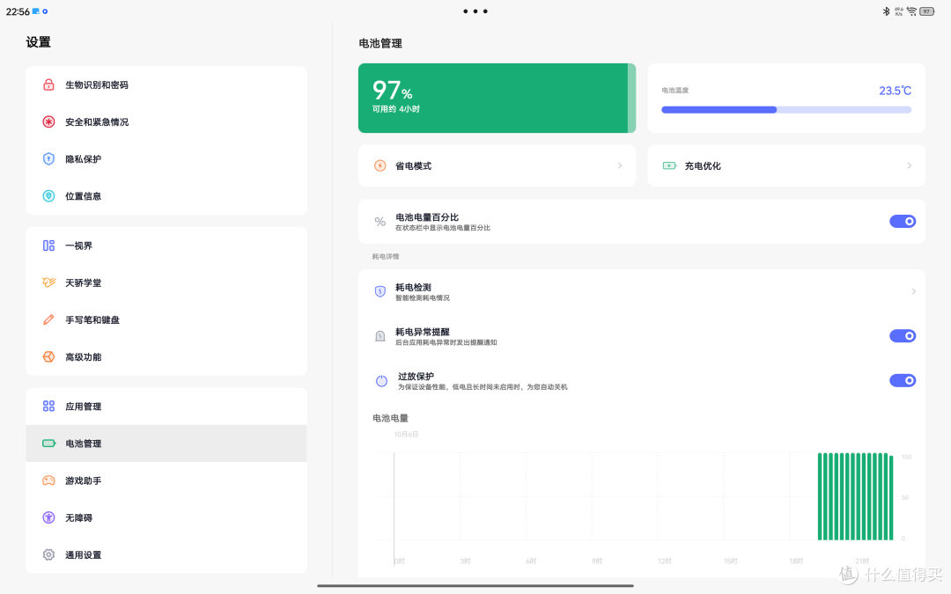Click the 天骄学堂 wing icon
Screen dimensions: 951x594
[48, 282]
